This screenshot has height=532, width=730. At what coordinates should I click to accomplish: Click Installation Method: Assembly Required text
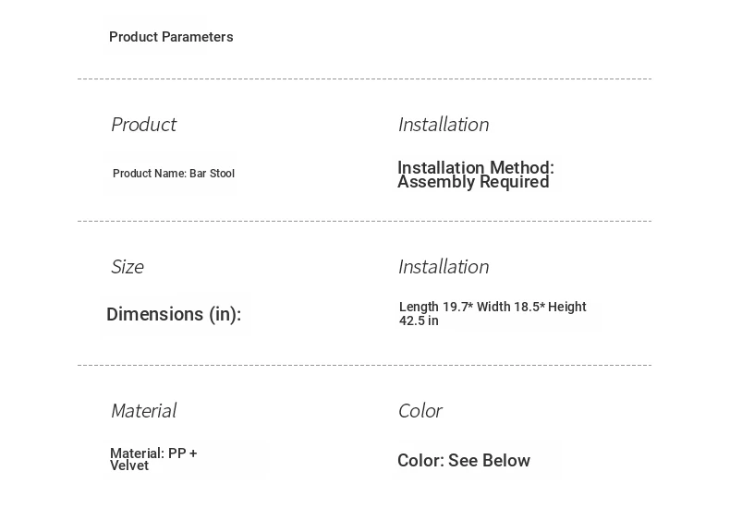pyautogui.click(x=476, y=175)
